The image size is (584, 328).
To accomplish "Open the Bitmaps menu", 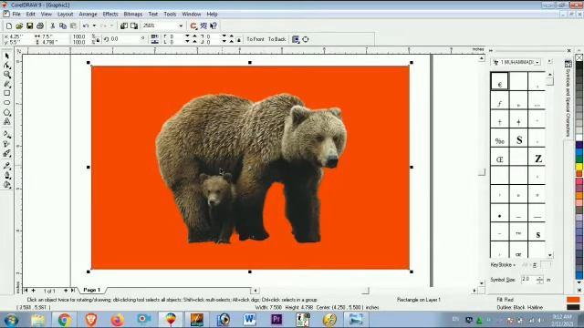I will click(133, 15).
